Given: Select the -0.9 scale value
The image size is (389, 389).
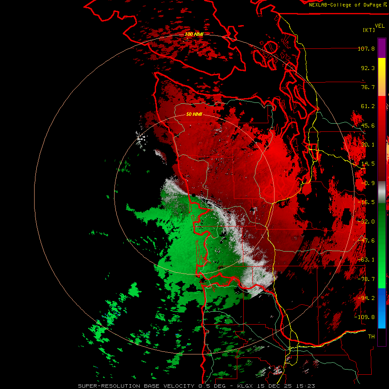Looking at the screenshot, I should (x=368, y=183).
